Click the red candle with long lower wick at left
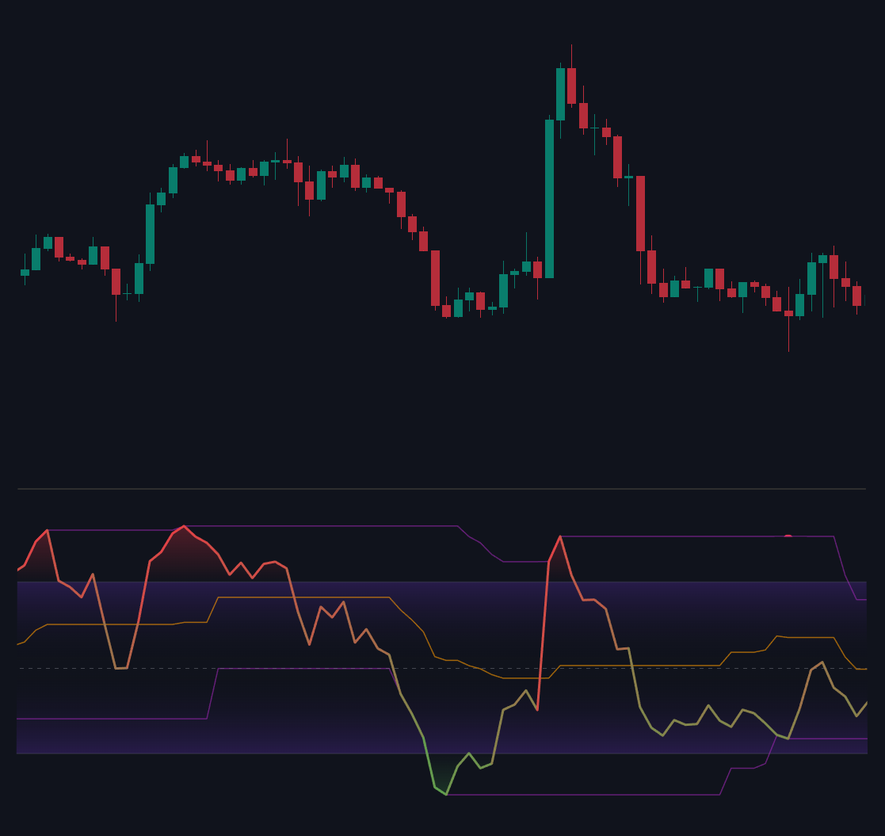Image resolution: width=885 pixels, height=836 pixels. pyautogui.click(x=116, y=281)
